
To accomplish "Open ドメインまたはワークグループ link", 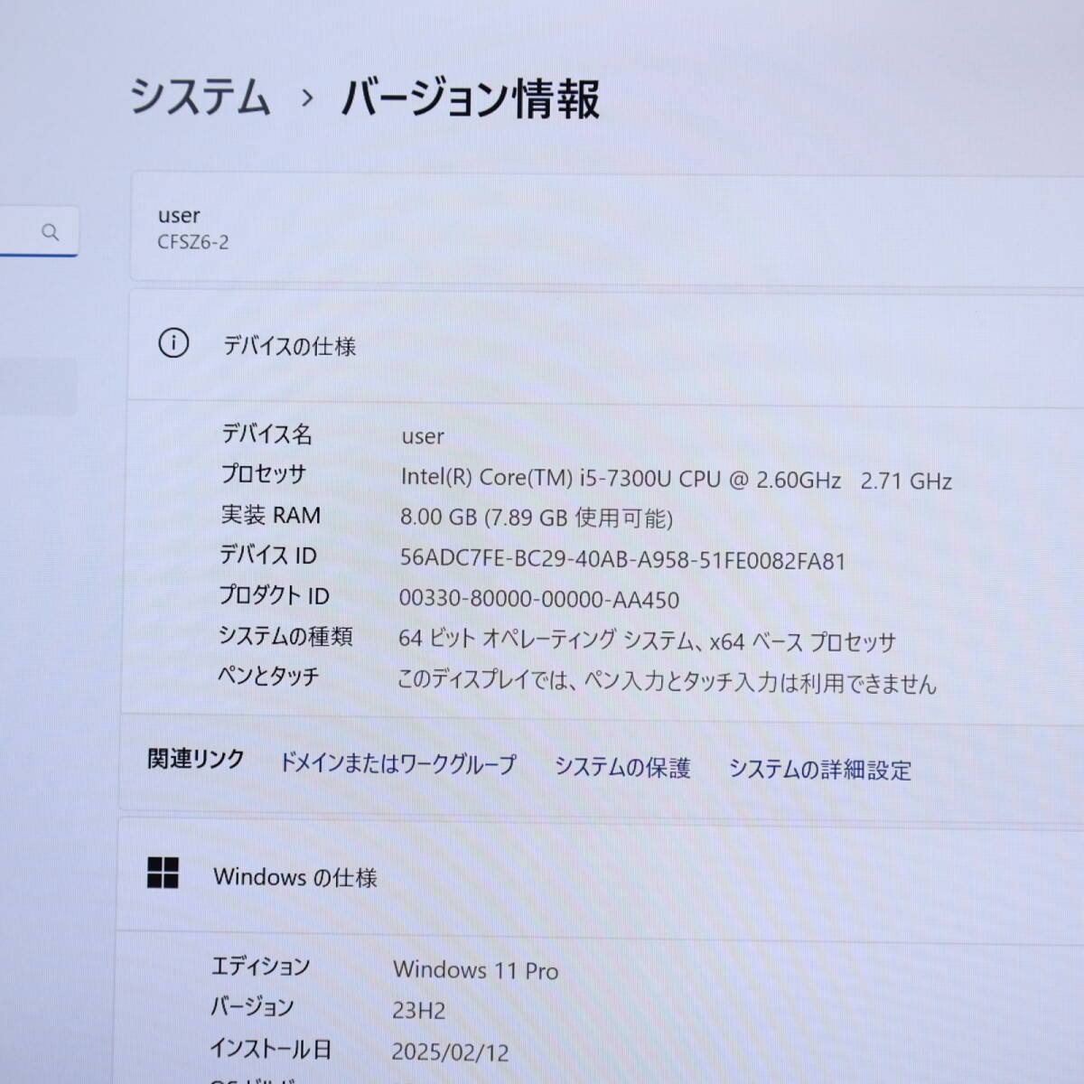I will pyautogui.click(x=397, y=763).
